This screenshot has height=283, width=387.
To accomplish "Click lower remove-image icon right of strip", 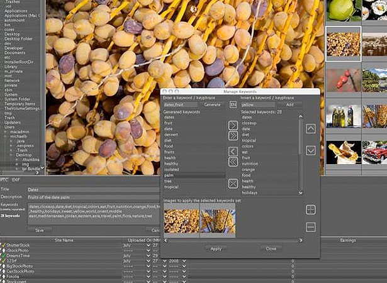I will 310,227.
